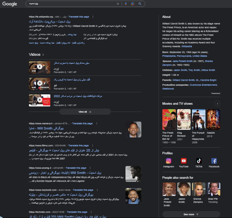This screenshot has height=218, width=232.
Task: Click the Feedback link in About panel
Action: (x=216, y=93)
